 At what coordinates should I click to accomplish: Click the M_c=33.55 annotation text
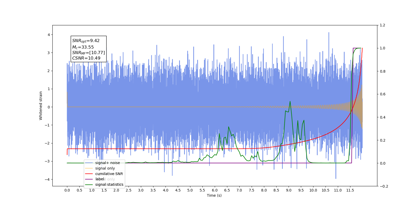pyautogui.click(x=83, y=47)
